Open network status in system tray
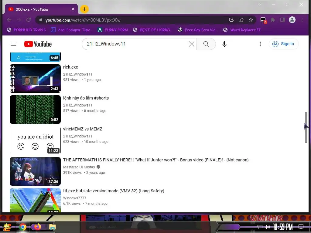Screen dimensions: 311x233 click(x=260, y=227)
